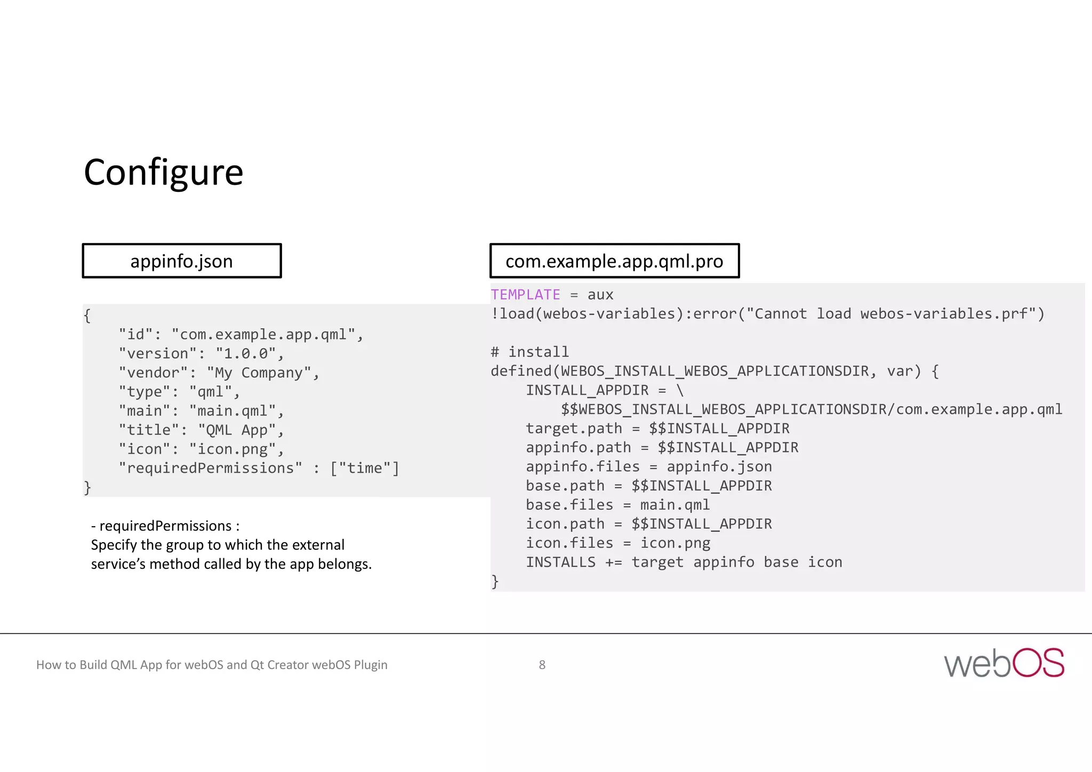Click the purple TEMPLATE keyword
The image size is (1092, 772).
coord(525,294)
